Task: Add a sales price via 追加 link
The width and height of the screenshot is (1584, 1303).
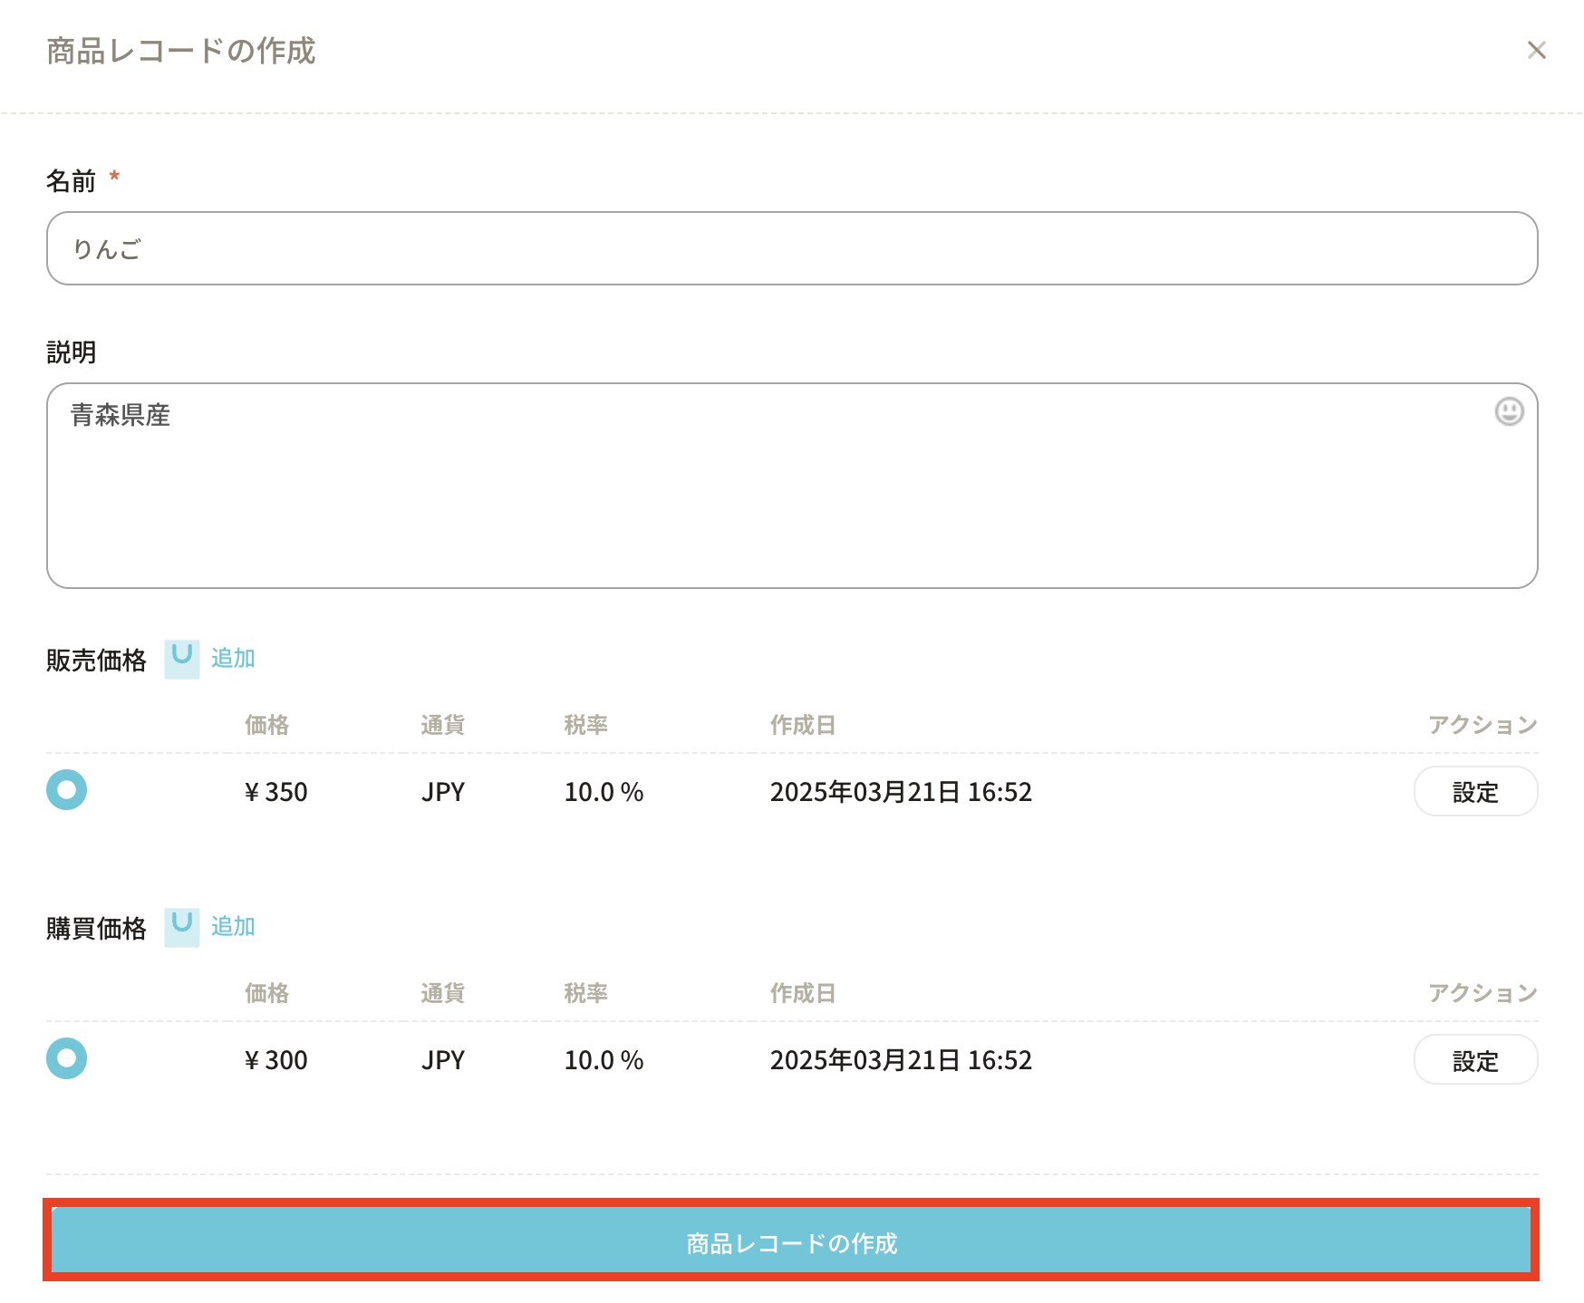Action: pos(233,658)
